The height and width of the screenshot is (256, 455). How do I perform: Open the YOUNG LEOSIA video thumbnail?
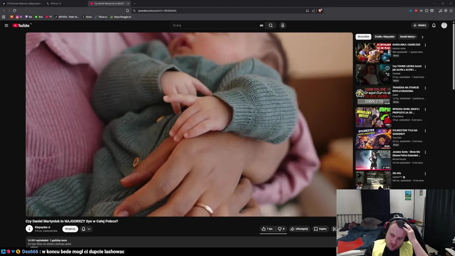pos(373,74)
